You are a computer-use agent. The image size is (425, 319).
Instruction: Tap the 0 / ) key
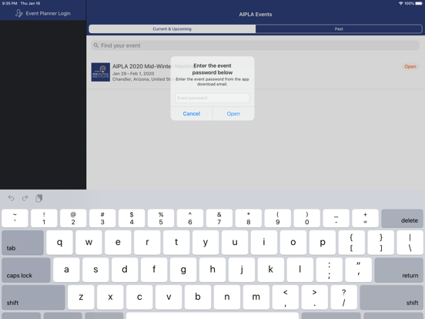coord(307,218)
